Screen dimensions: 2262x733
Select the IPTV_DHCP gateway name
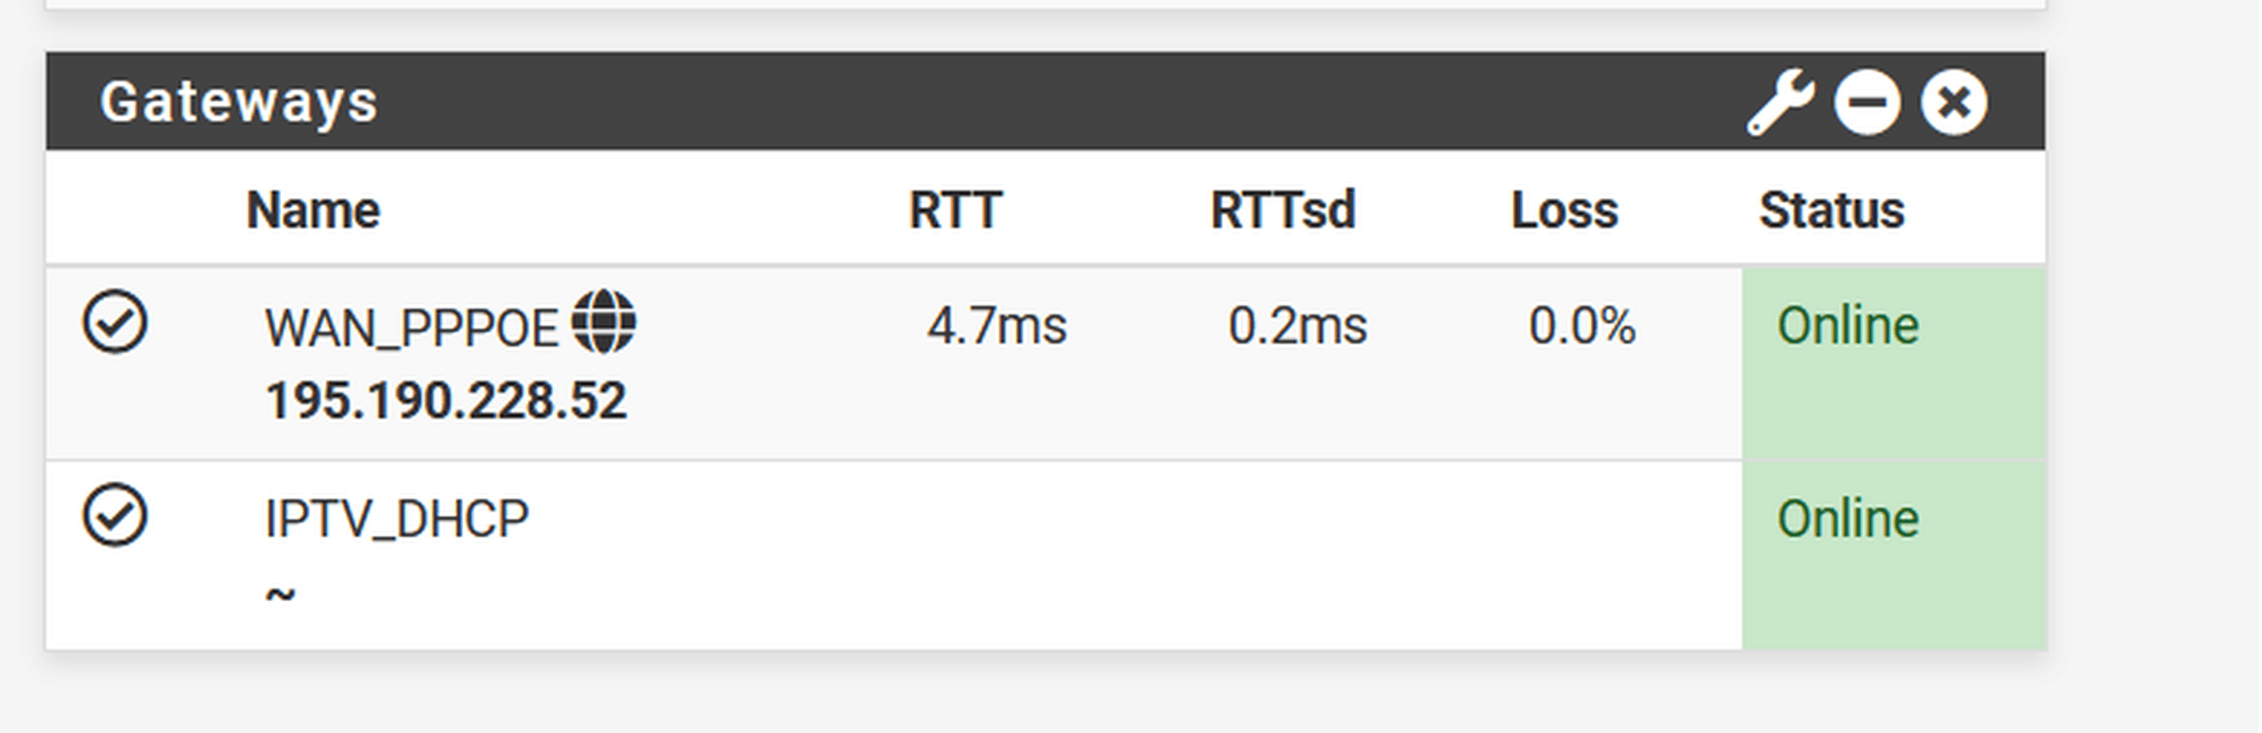(396, 519)
